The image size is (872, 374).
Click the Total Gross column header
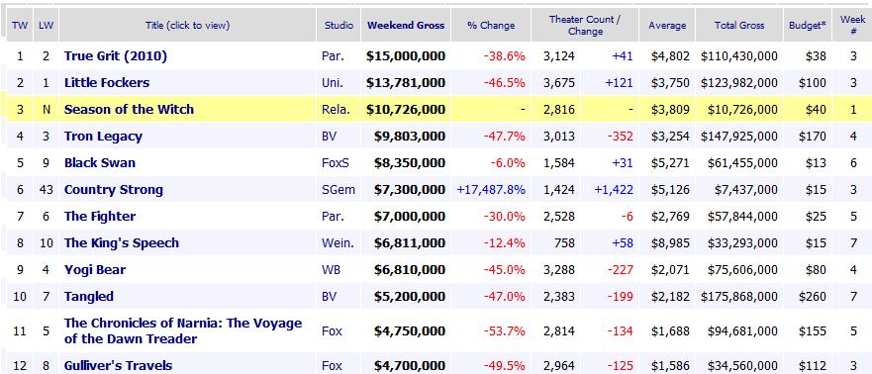(x=739, y=25)
